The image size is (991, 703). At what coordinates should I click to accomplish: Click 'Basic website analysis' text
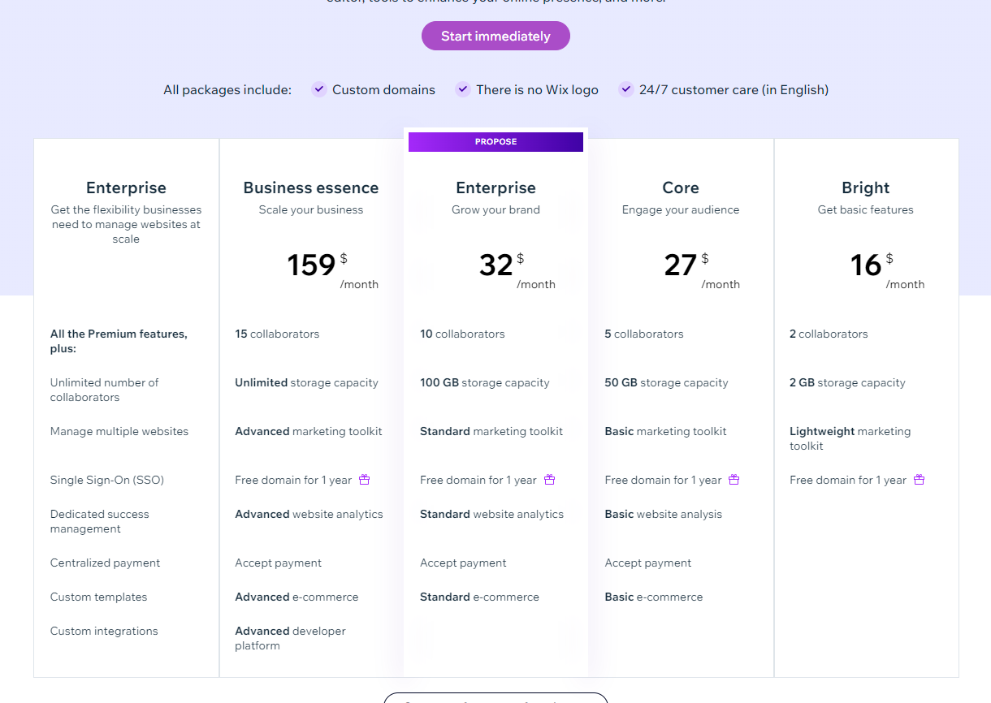(x=664, y=514)
